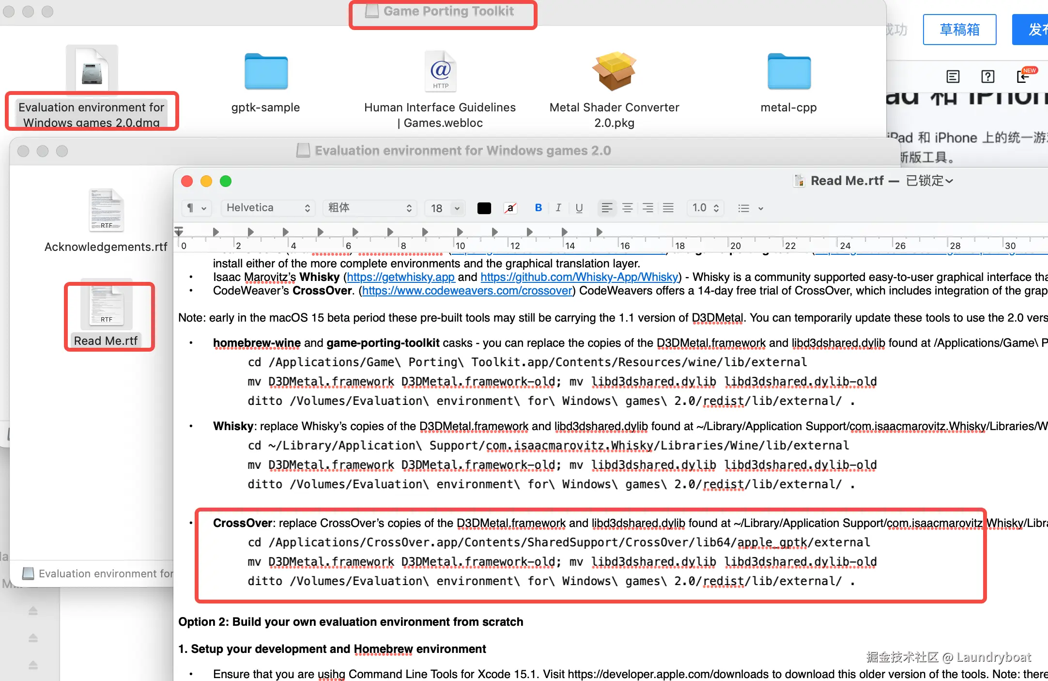Open the codeweavers.com/crossover link
1048x681 pixels.
467,291
